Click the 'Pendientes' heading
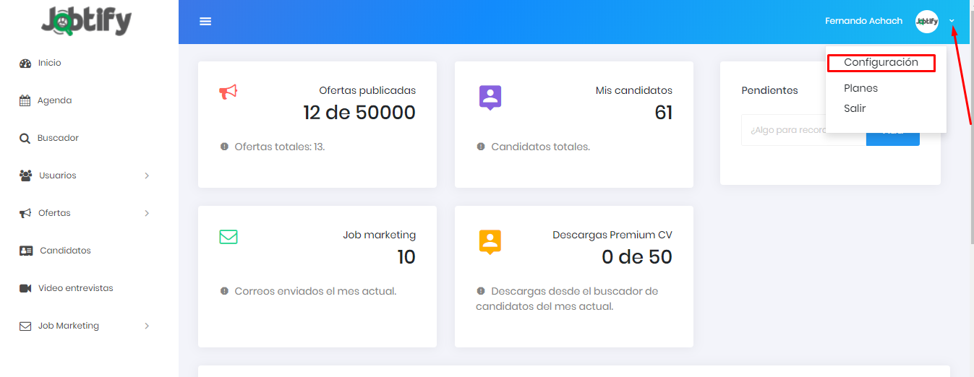 (x=770, y=91)
